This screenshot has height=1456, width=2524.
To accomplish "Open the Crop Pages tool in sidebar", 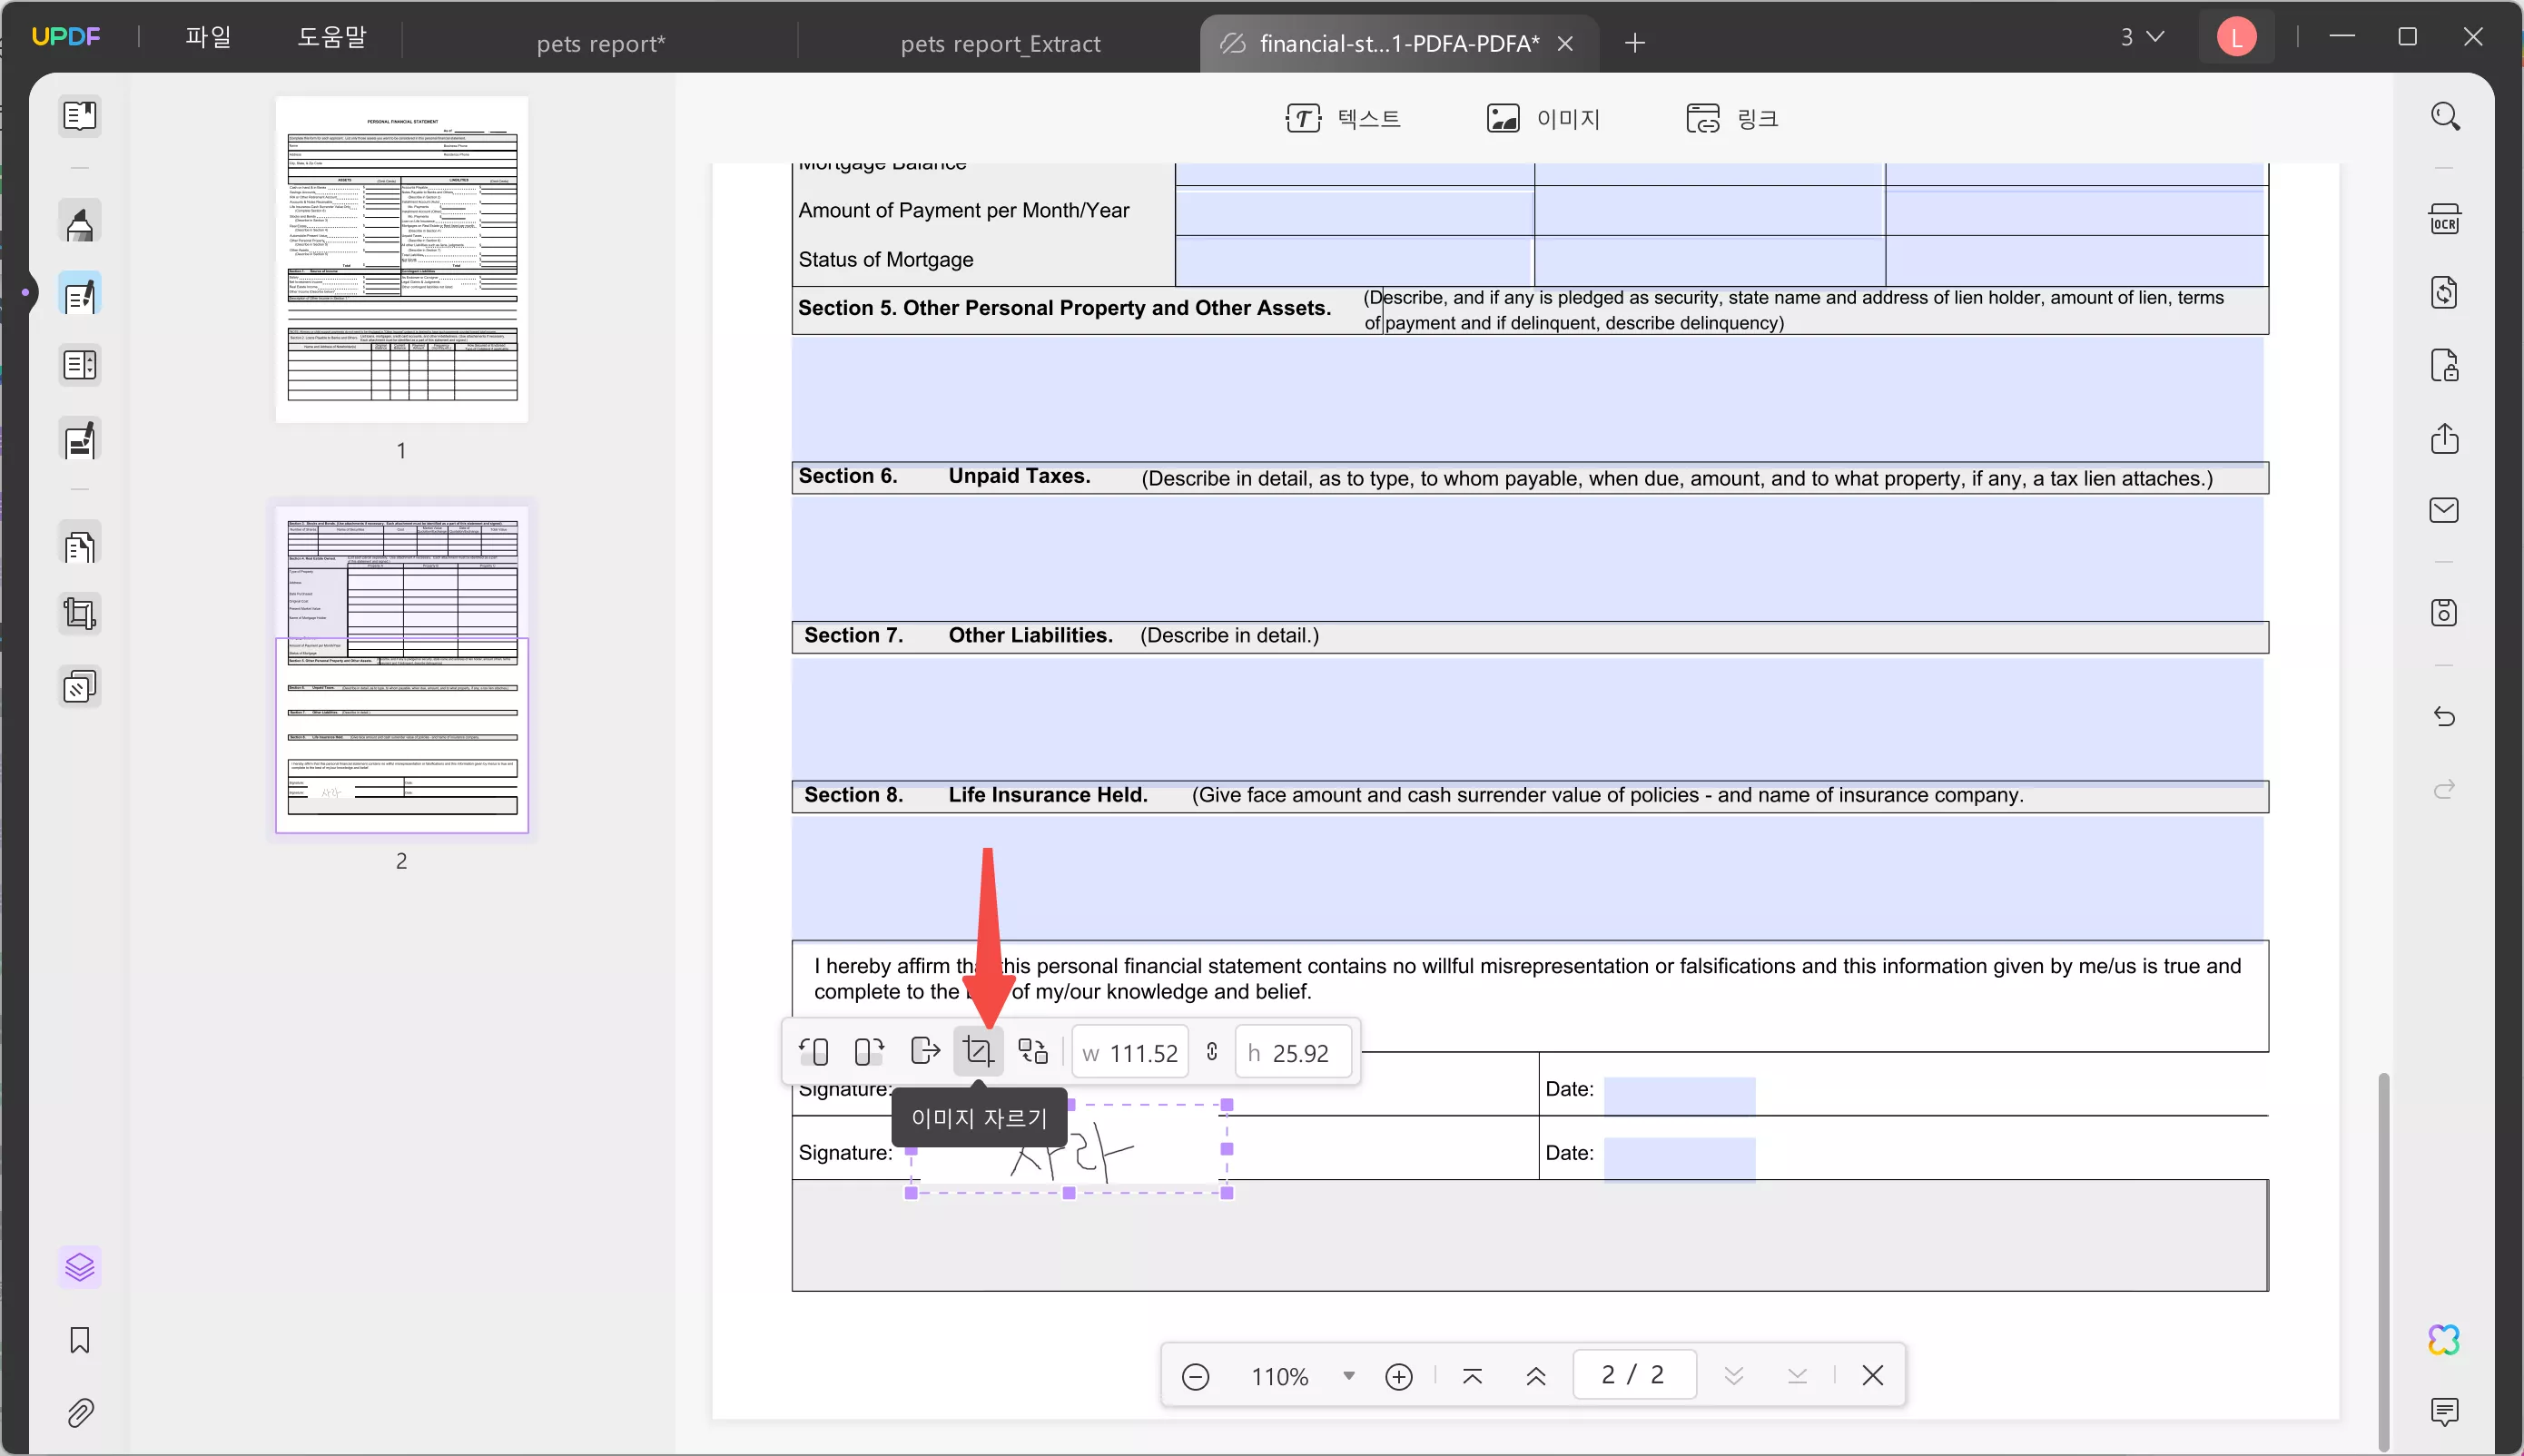I will pyautogui.click(x=80, y=613).
